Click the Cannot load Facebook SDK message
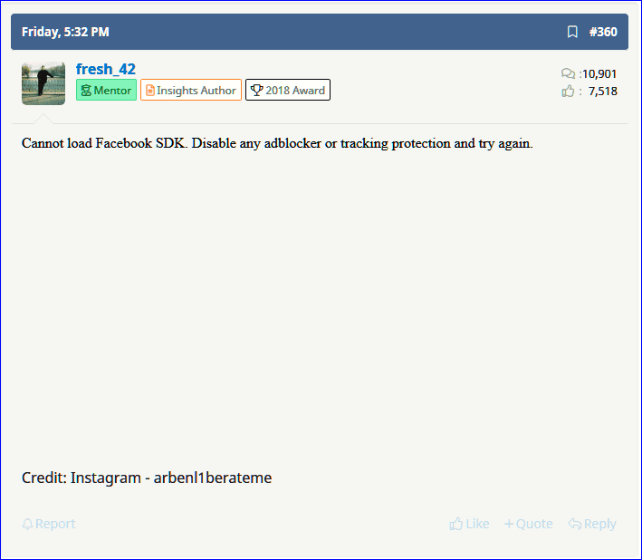This screenshot has height=560, width=642. (x=277, y=143)
